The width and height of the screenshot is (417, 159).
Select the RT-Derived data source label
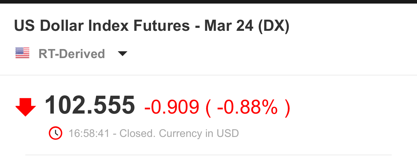(71, 54)
